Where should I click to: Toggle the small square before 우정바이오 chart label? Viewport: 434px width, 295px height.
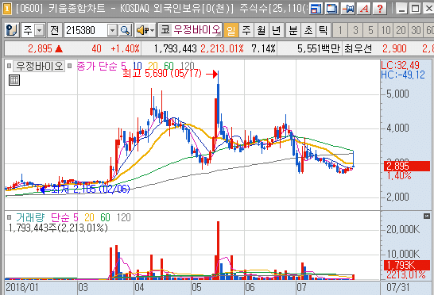tap(9, 66)
